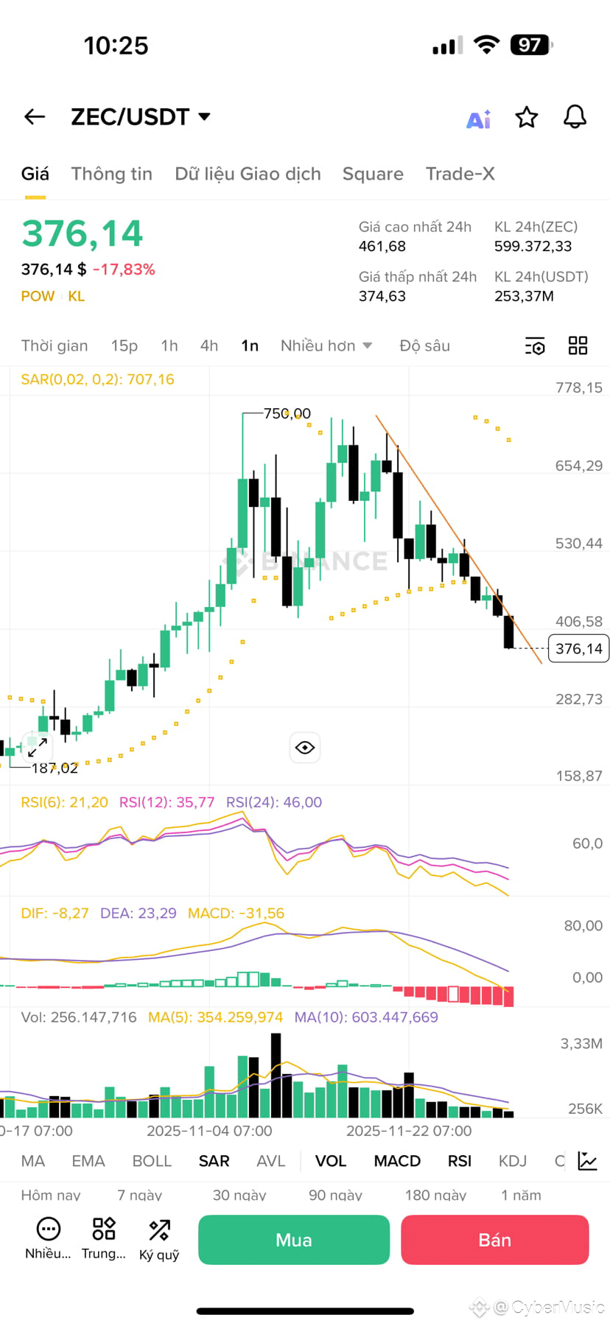
Task: Add ZEC/USDT to favorites star
Action: click(x=526, y=117)
